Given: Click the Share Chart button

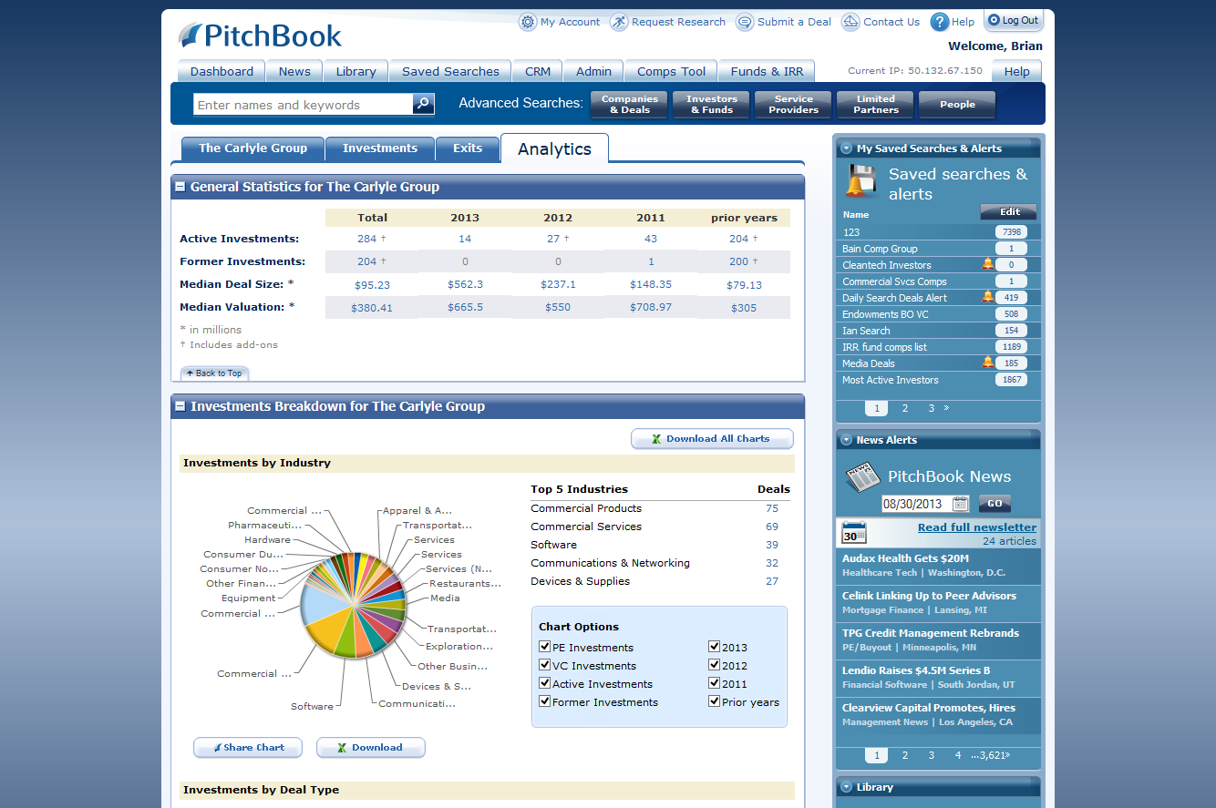Looking at the screenshot, I should tap(250, 747).
